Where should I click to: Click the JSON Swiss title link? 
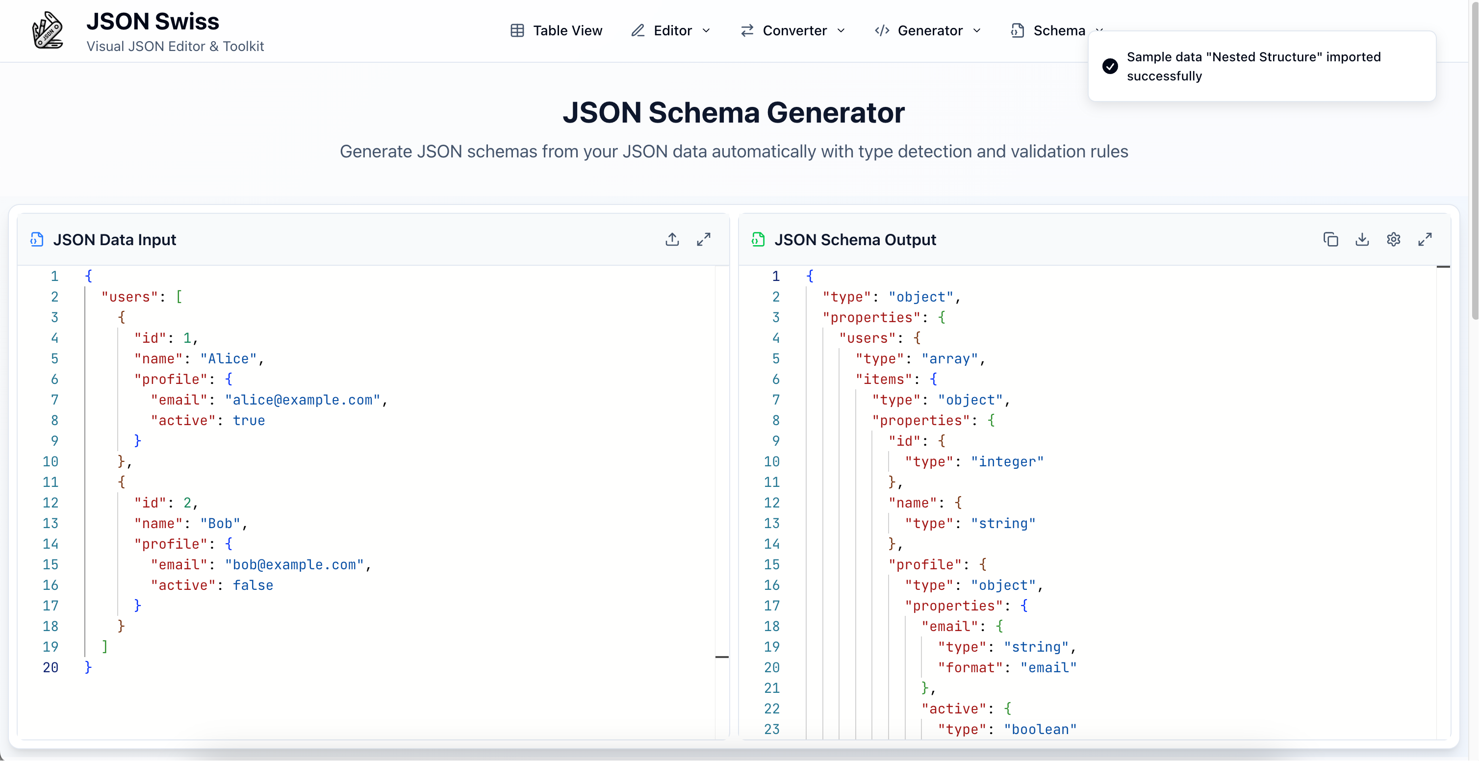point(153,21)
